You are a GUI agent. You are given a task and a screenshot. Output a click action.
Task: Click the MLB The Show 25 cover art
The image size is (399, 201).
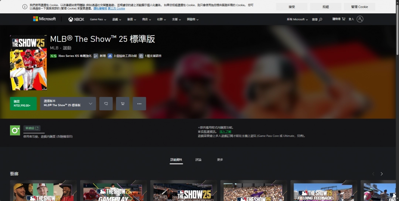(x=28, y=63)
